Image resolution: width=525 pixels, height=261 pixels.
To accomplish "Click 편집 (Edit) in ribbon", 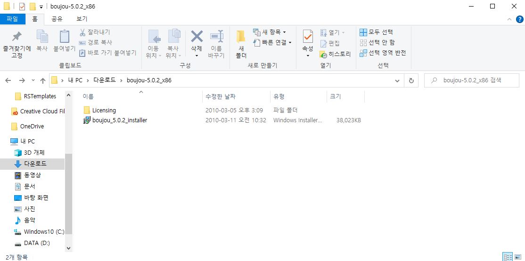I will click(x=330, y=43).
